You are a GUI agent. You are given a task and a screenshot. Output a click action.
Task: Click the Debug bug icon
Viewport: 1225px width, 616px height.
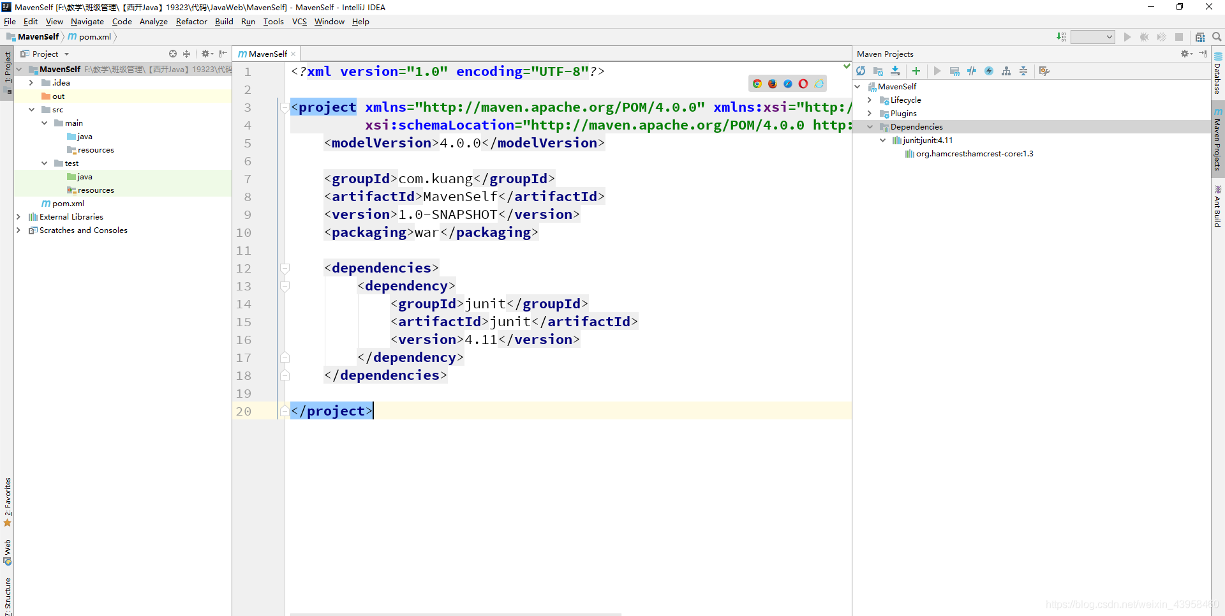click(x=1145, y=37)
